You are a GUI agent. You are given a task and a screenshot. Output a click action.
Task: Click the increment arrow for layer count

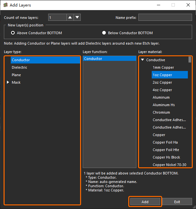(x=70, y=18)
